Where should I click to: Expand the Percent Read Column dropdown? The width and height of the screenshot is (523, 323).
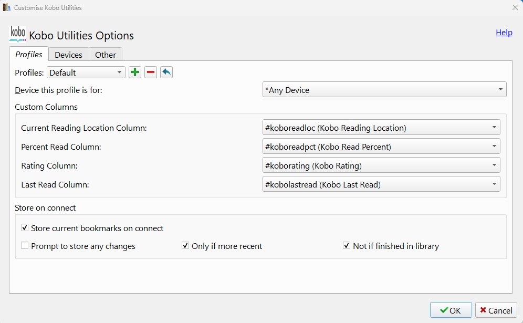click(381, 147)
